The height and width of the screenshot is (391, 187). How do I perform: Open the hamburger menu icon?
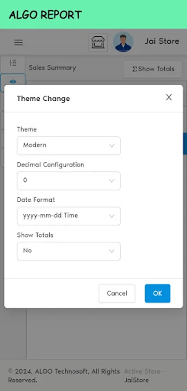coord(18,43)
